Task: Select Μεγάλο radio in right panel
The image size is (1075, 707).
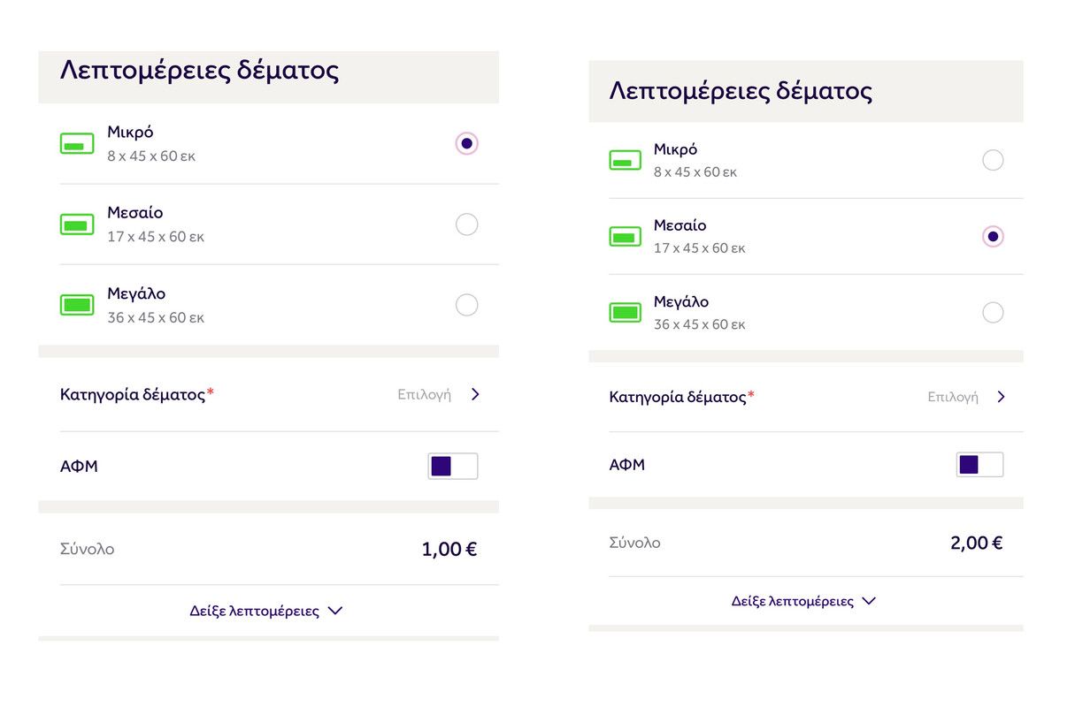Action: click(x=993, y=312)
